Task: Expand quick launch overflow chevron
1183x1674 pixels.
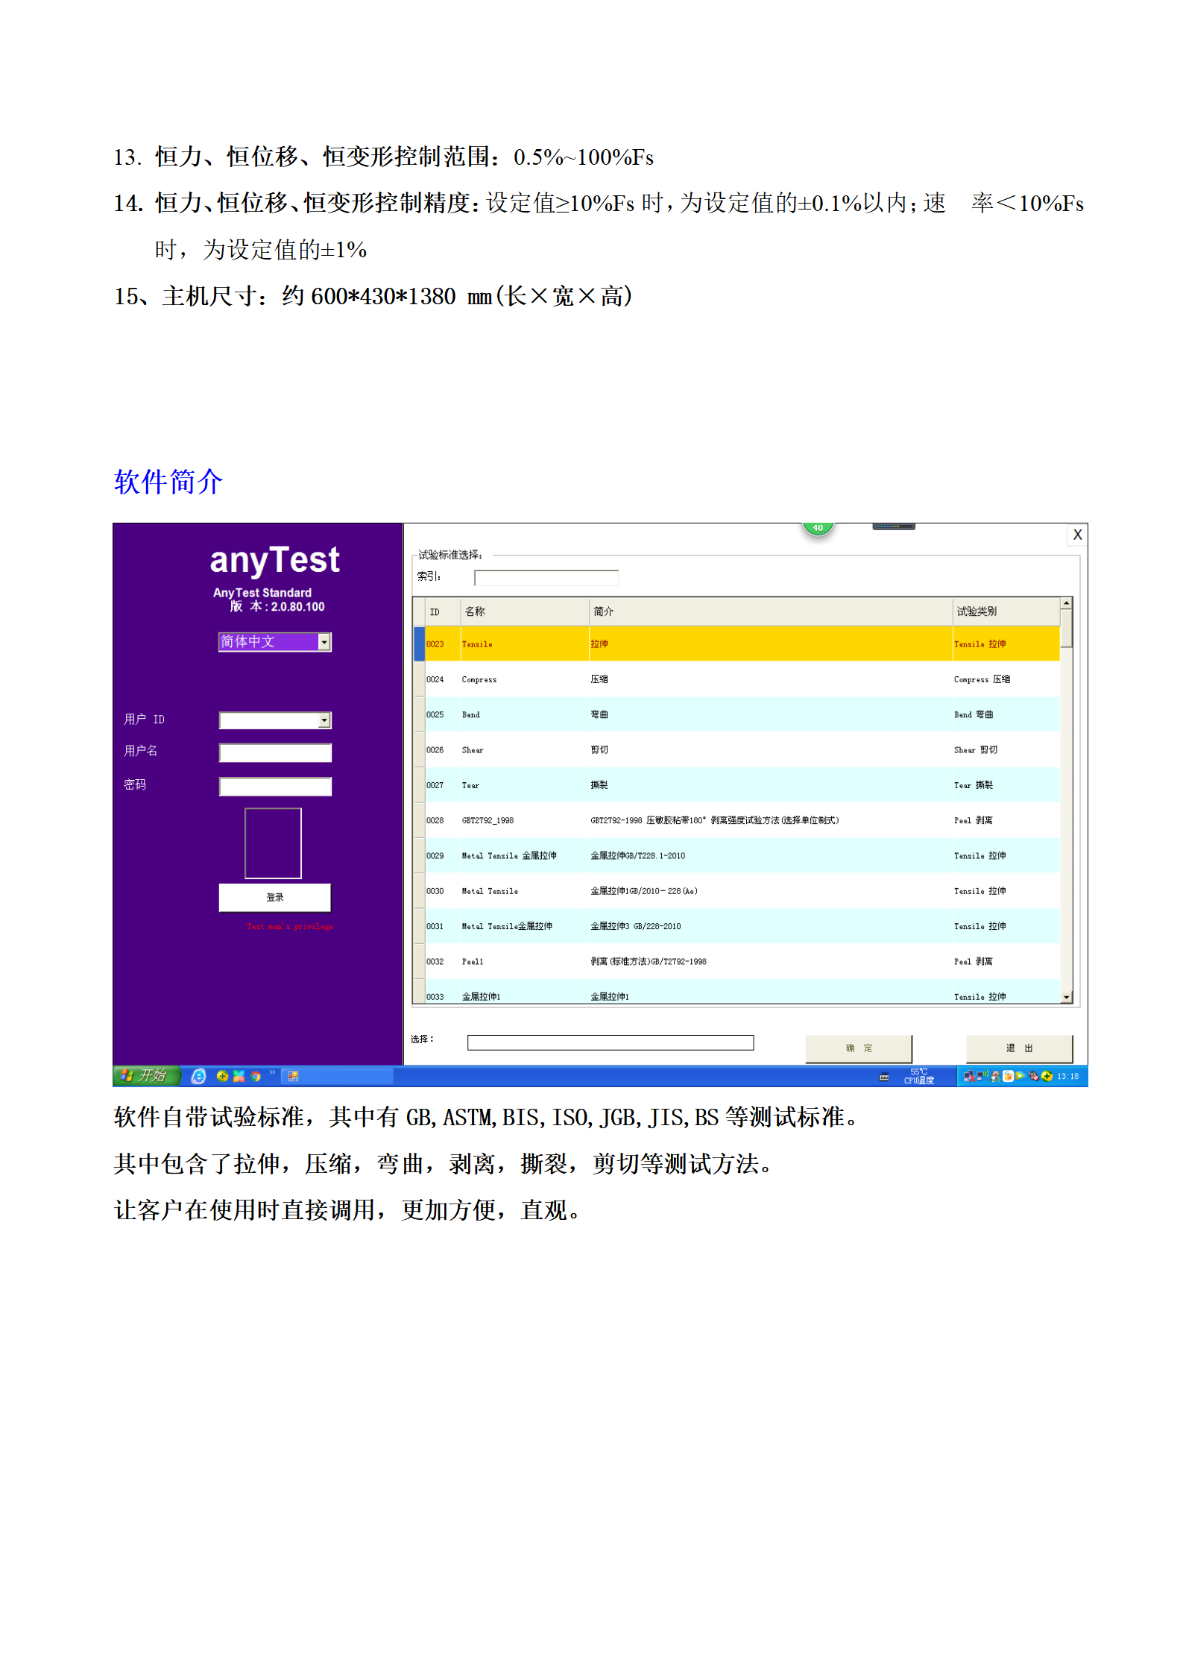Action: pos(273,1073)
